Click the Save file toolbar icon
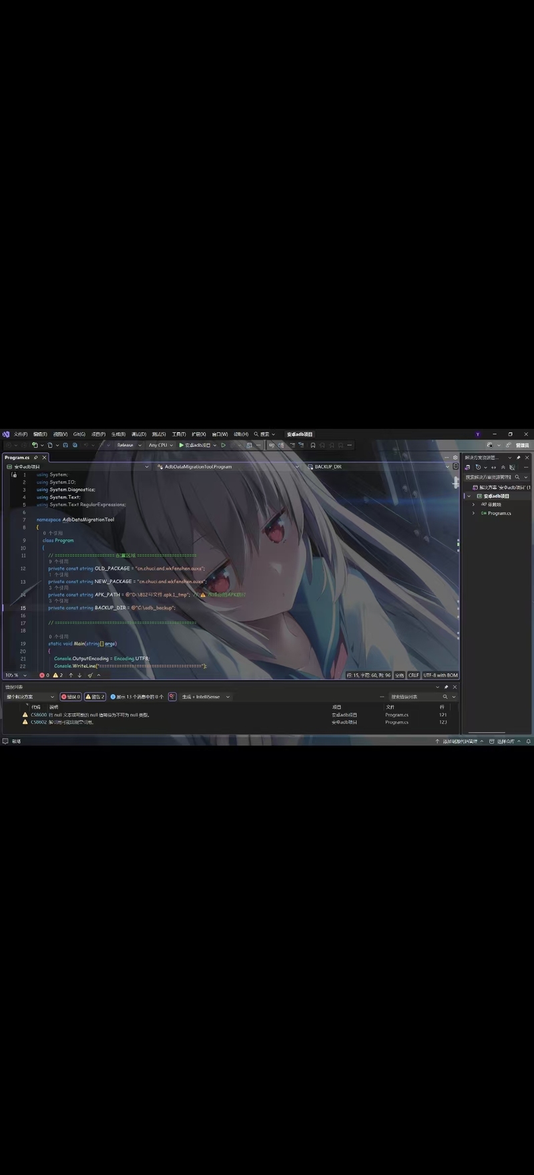 coord(65,445)
